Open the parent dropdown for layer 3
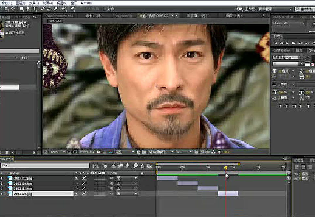Viewport: 315px width, 217px height. [127, 188]
